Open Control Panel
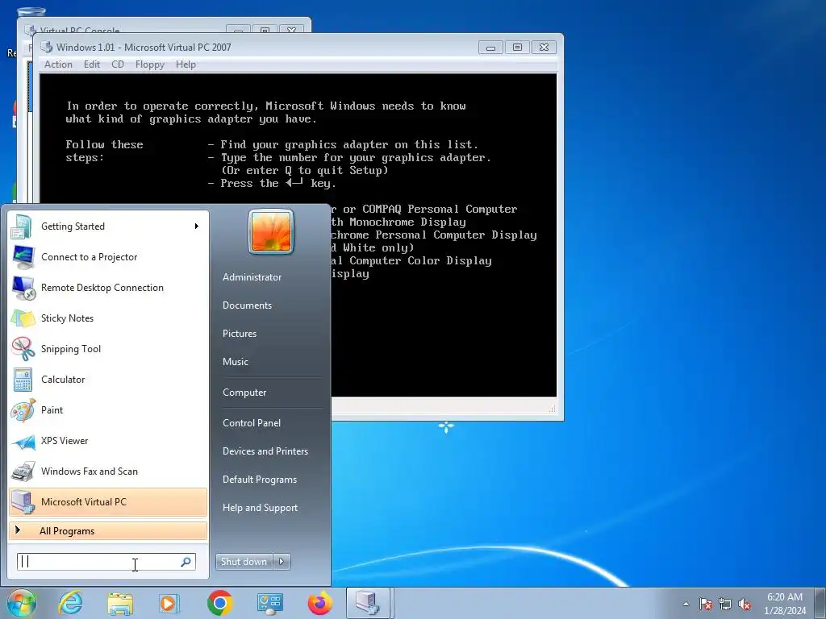Screen dimensions: 826x619 tap(252, 423)
